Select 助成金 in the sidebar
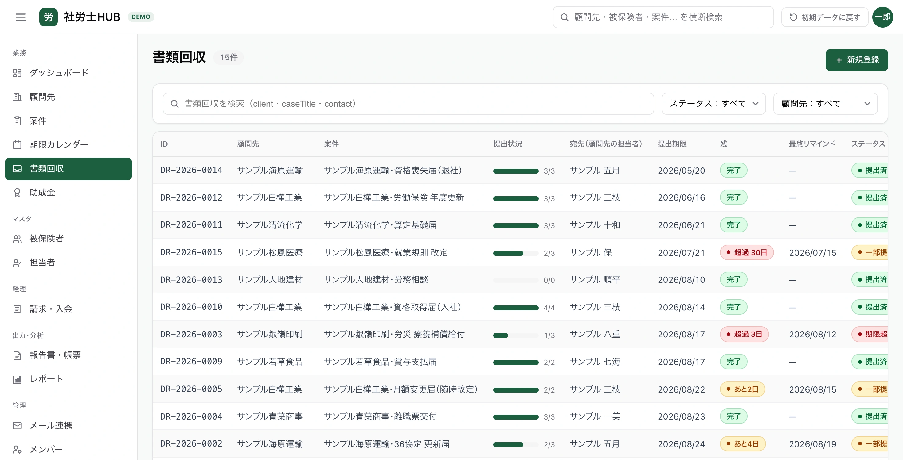The width and height of the screenshot is (903, 460). [68, 193]
